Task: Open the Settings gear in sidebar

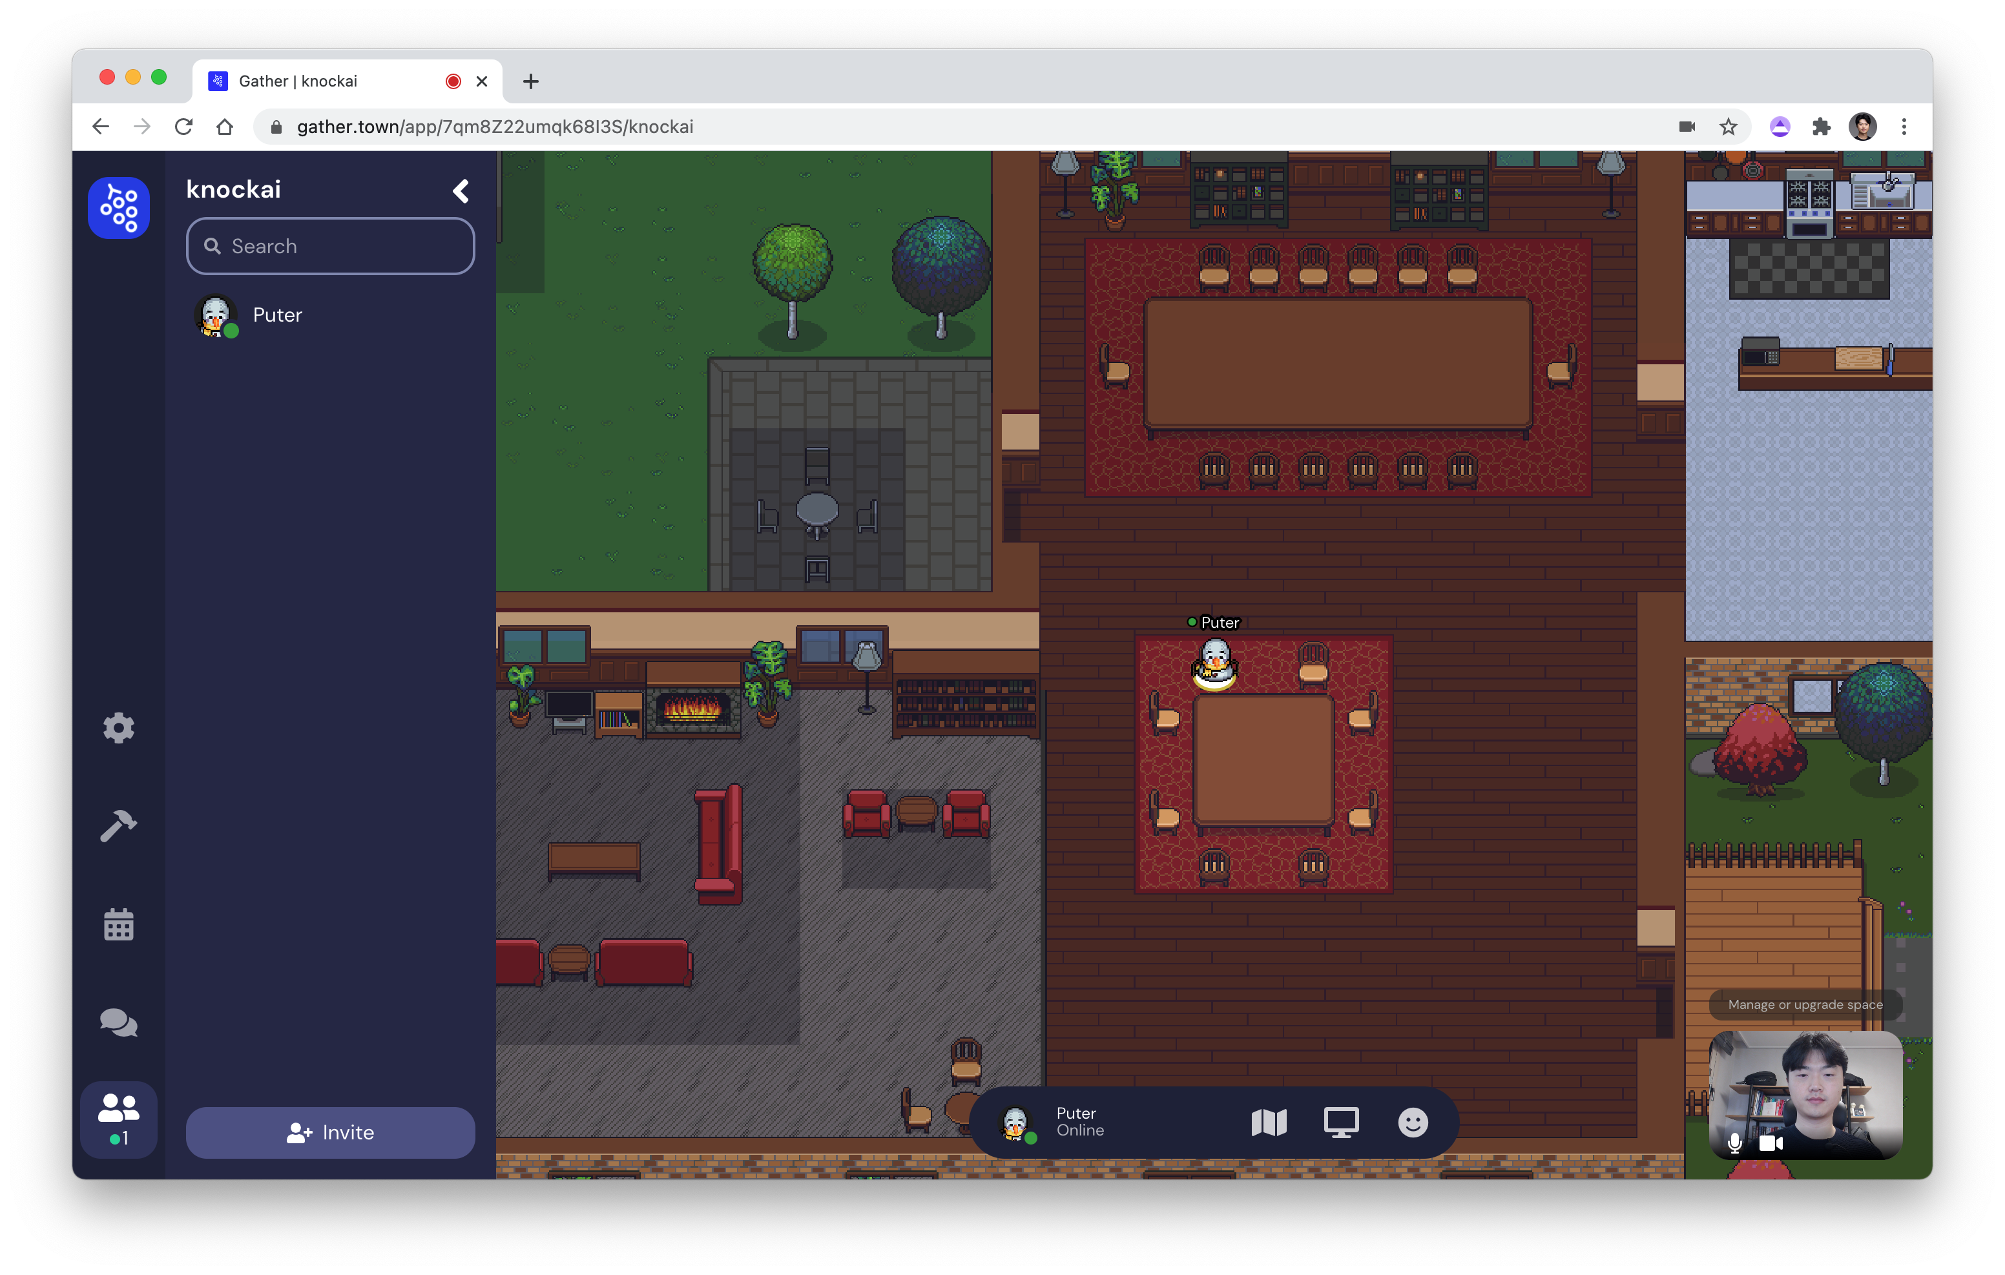Action: tap(118, 728)
